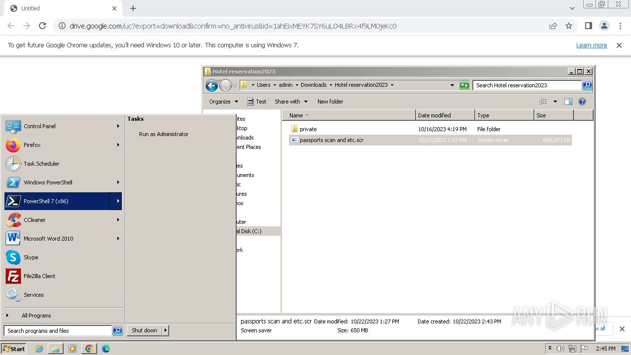Dismiss the Chrome update notification bar
The image size is (631, 355).
point(619,45)
